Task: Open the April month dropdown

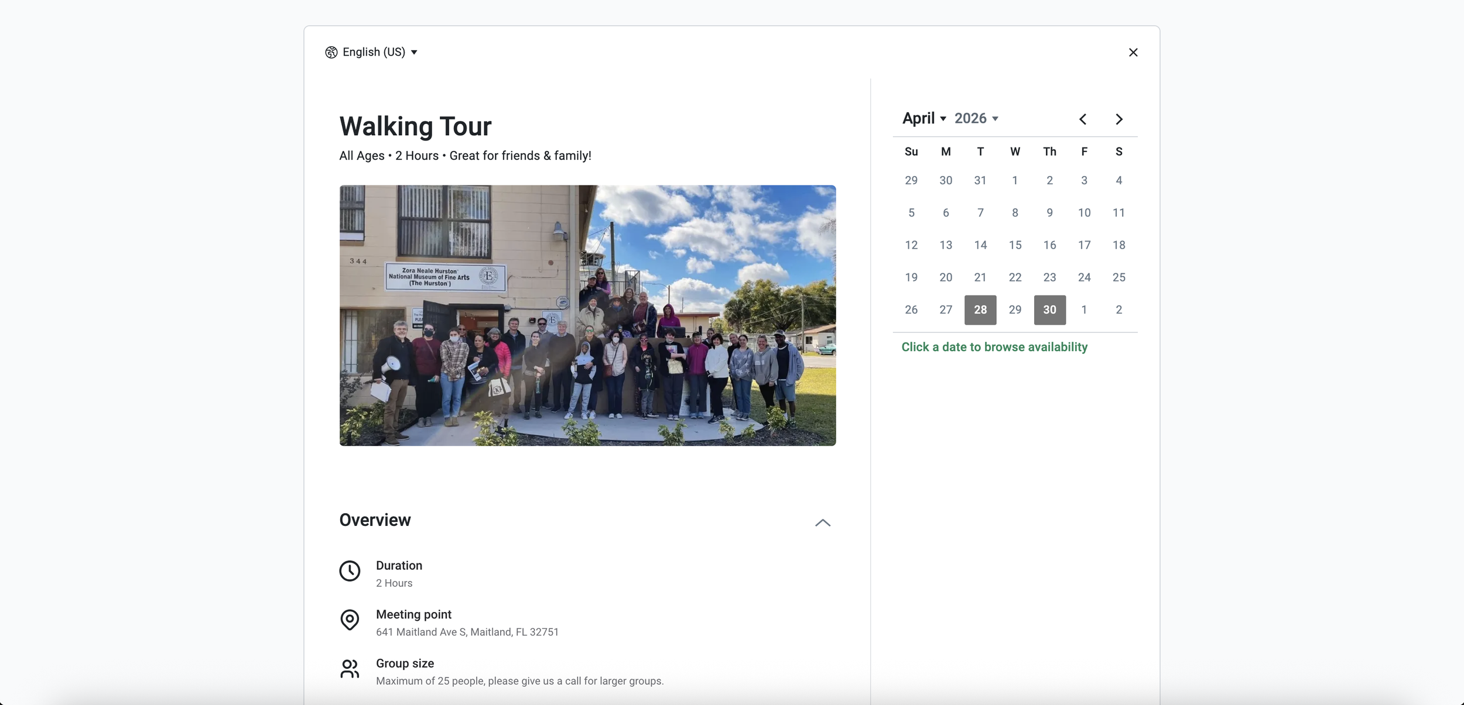Action: (x=924, y=118)
